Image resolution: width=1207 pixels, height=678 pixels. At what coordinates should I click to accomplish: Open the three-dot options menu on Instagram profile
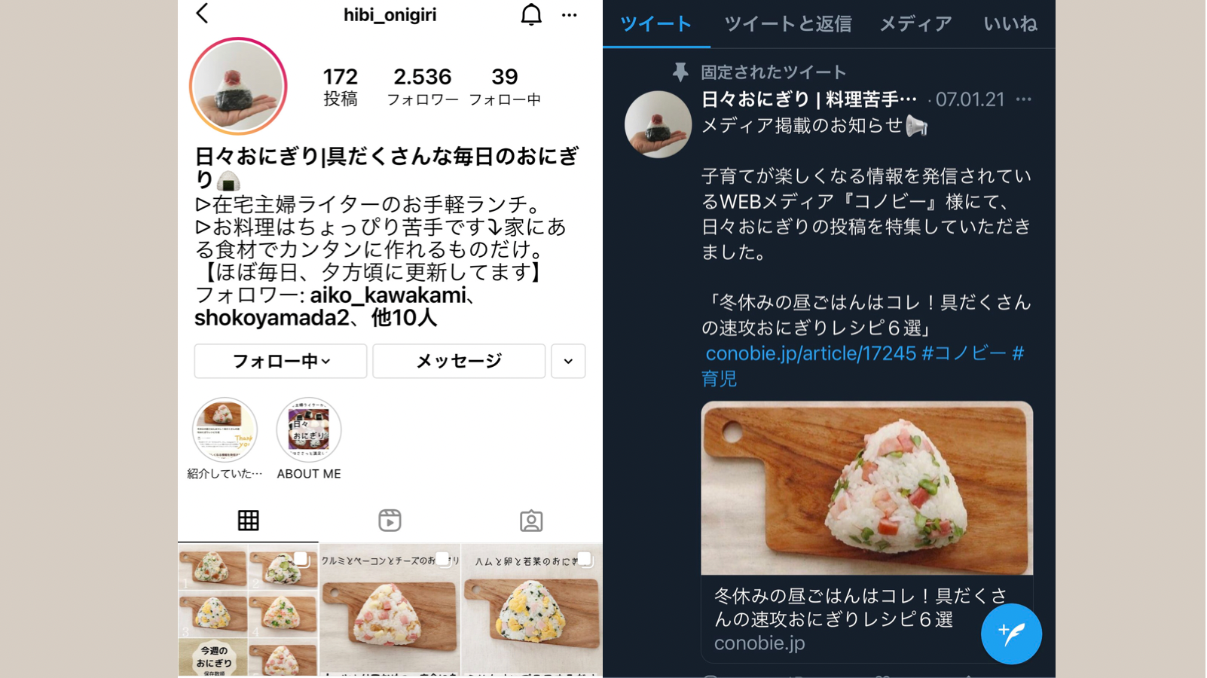570,15
